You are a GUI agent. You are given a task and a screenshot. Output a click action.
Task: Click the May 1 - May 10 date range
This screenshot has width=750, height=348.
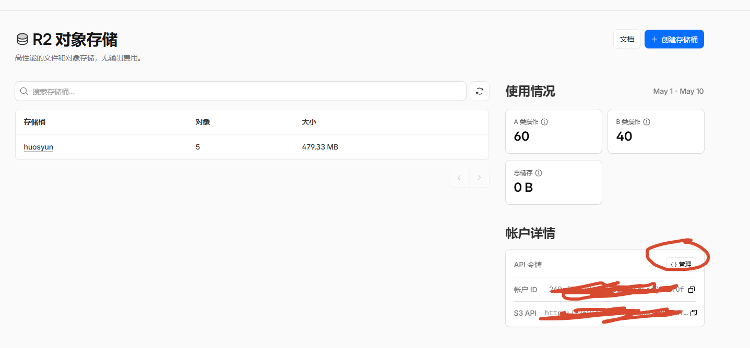678,91
